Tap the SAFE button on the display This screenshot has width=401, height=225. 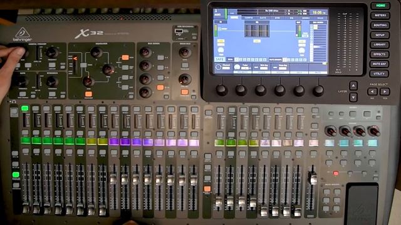click(x=219, y=59)
